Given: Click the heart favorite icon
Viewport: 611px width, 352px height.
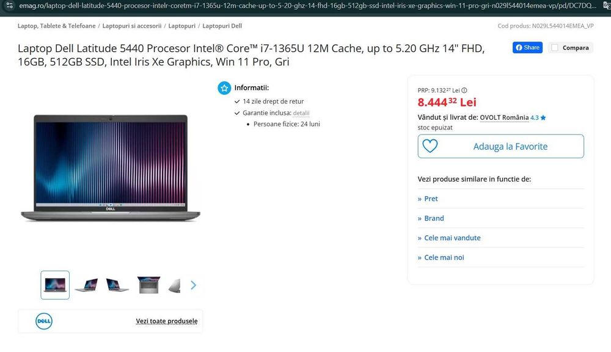Looking at the screenshot, I should pos(430,146).
